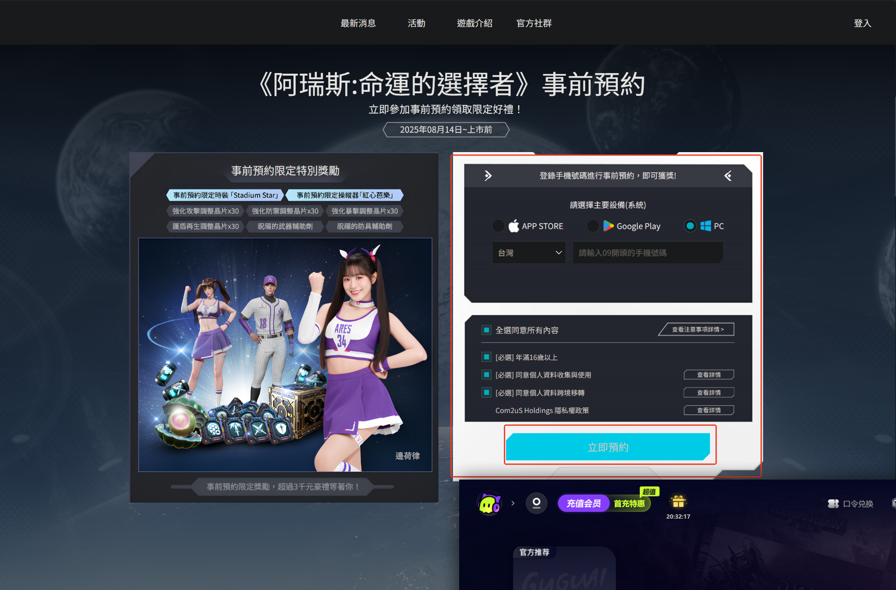
Task: Click the 登入 login link
Action: click(862, 23)
